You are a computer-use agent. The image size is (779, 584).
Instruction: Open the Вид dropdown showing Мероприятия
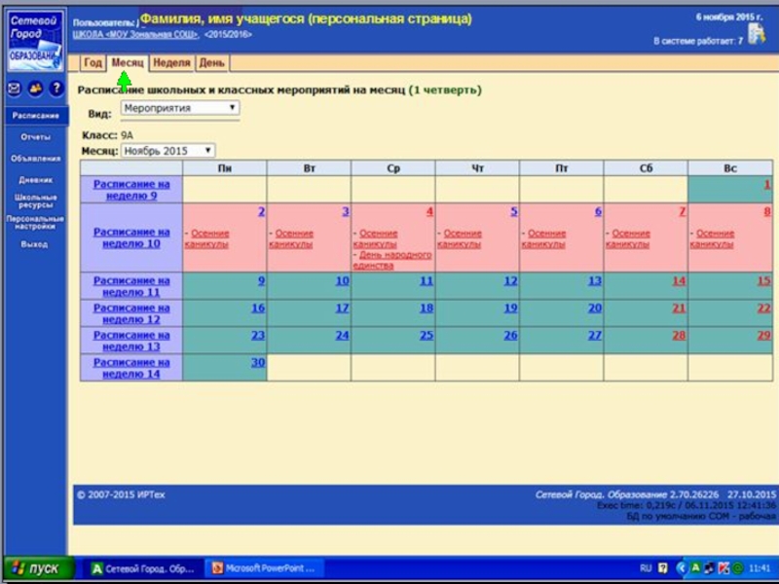[x=180, y=108]
